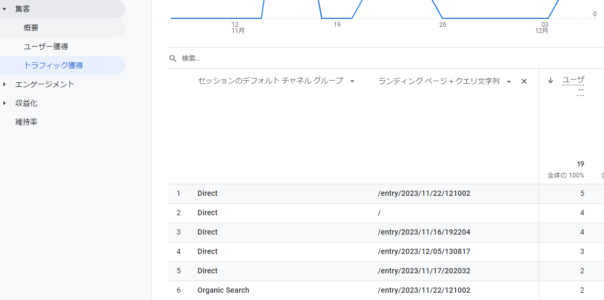Click the total users value 19
Viewport: 604px width, 300px height.
(x=580, y=164)
